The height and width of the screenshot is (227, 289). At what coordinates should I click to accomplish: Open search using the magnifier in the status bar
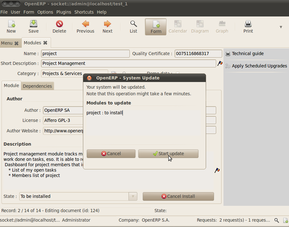276,220
